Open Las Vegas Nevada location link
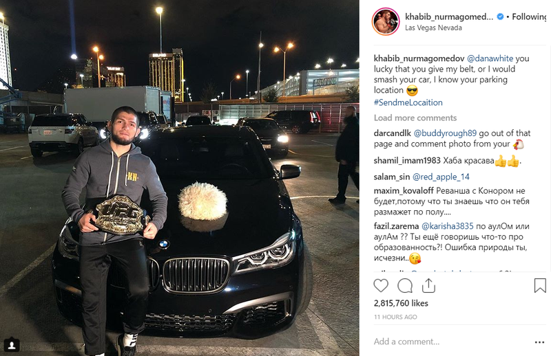Viewport: 551px width, 356px height. tap(433, 27)
